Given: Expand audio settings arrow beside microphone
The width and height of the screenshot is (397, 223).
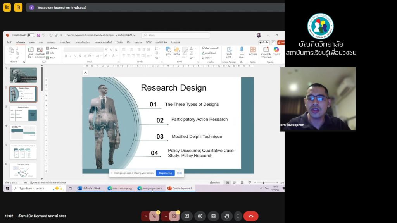Looking at the screenshot, I should (146, 216).
